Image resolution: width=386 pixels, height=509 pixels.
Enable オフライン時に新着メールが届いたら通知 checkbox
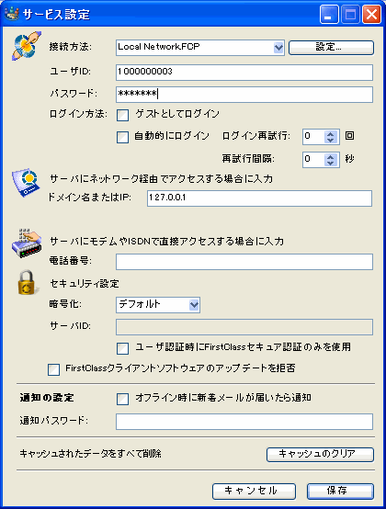pyautogui.click(x=122, y=399)
